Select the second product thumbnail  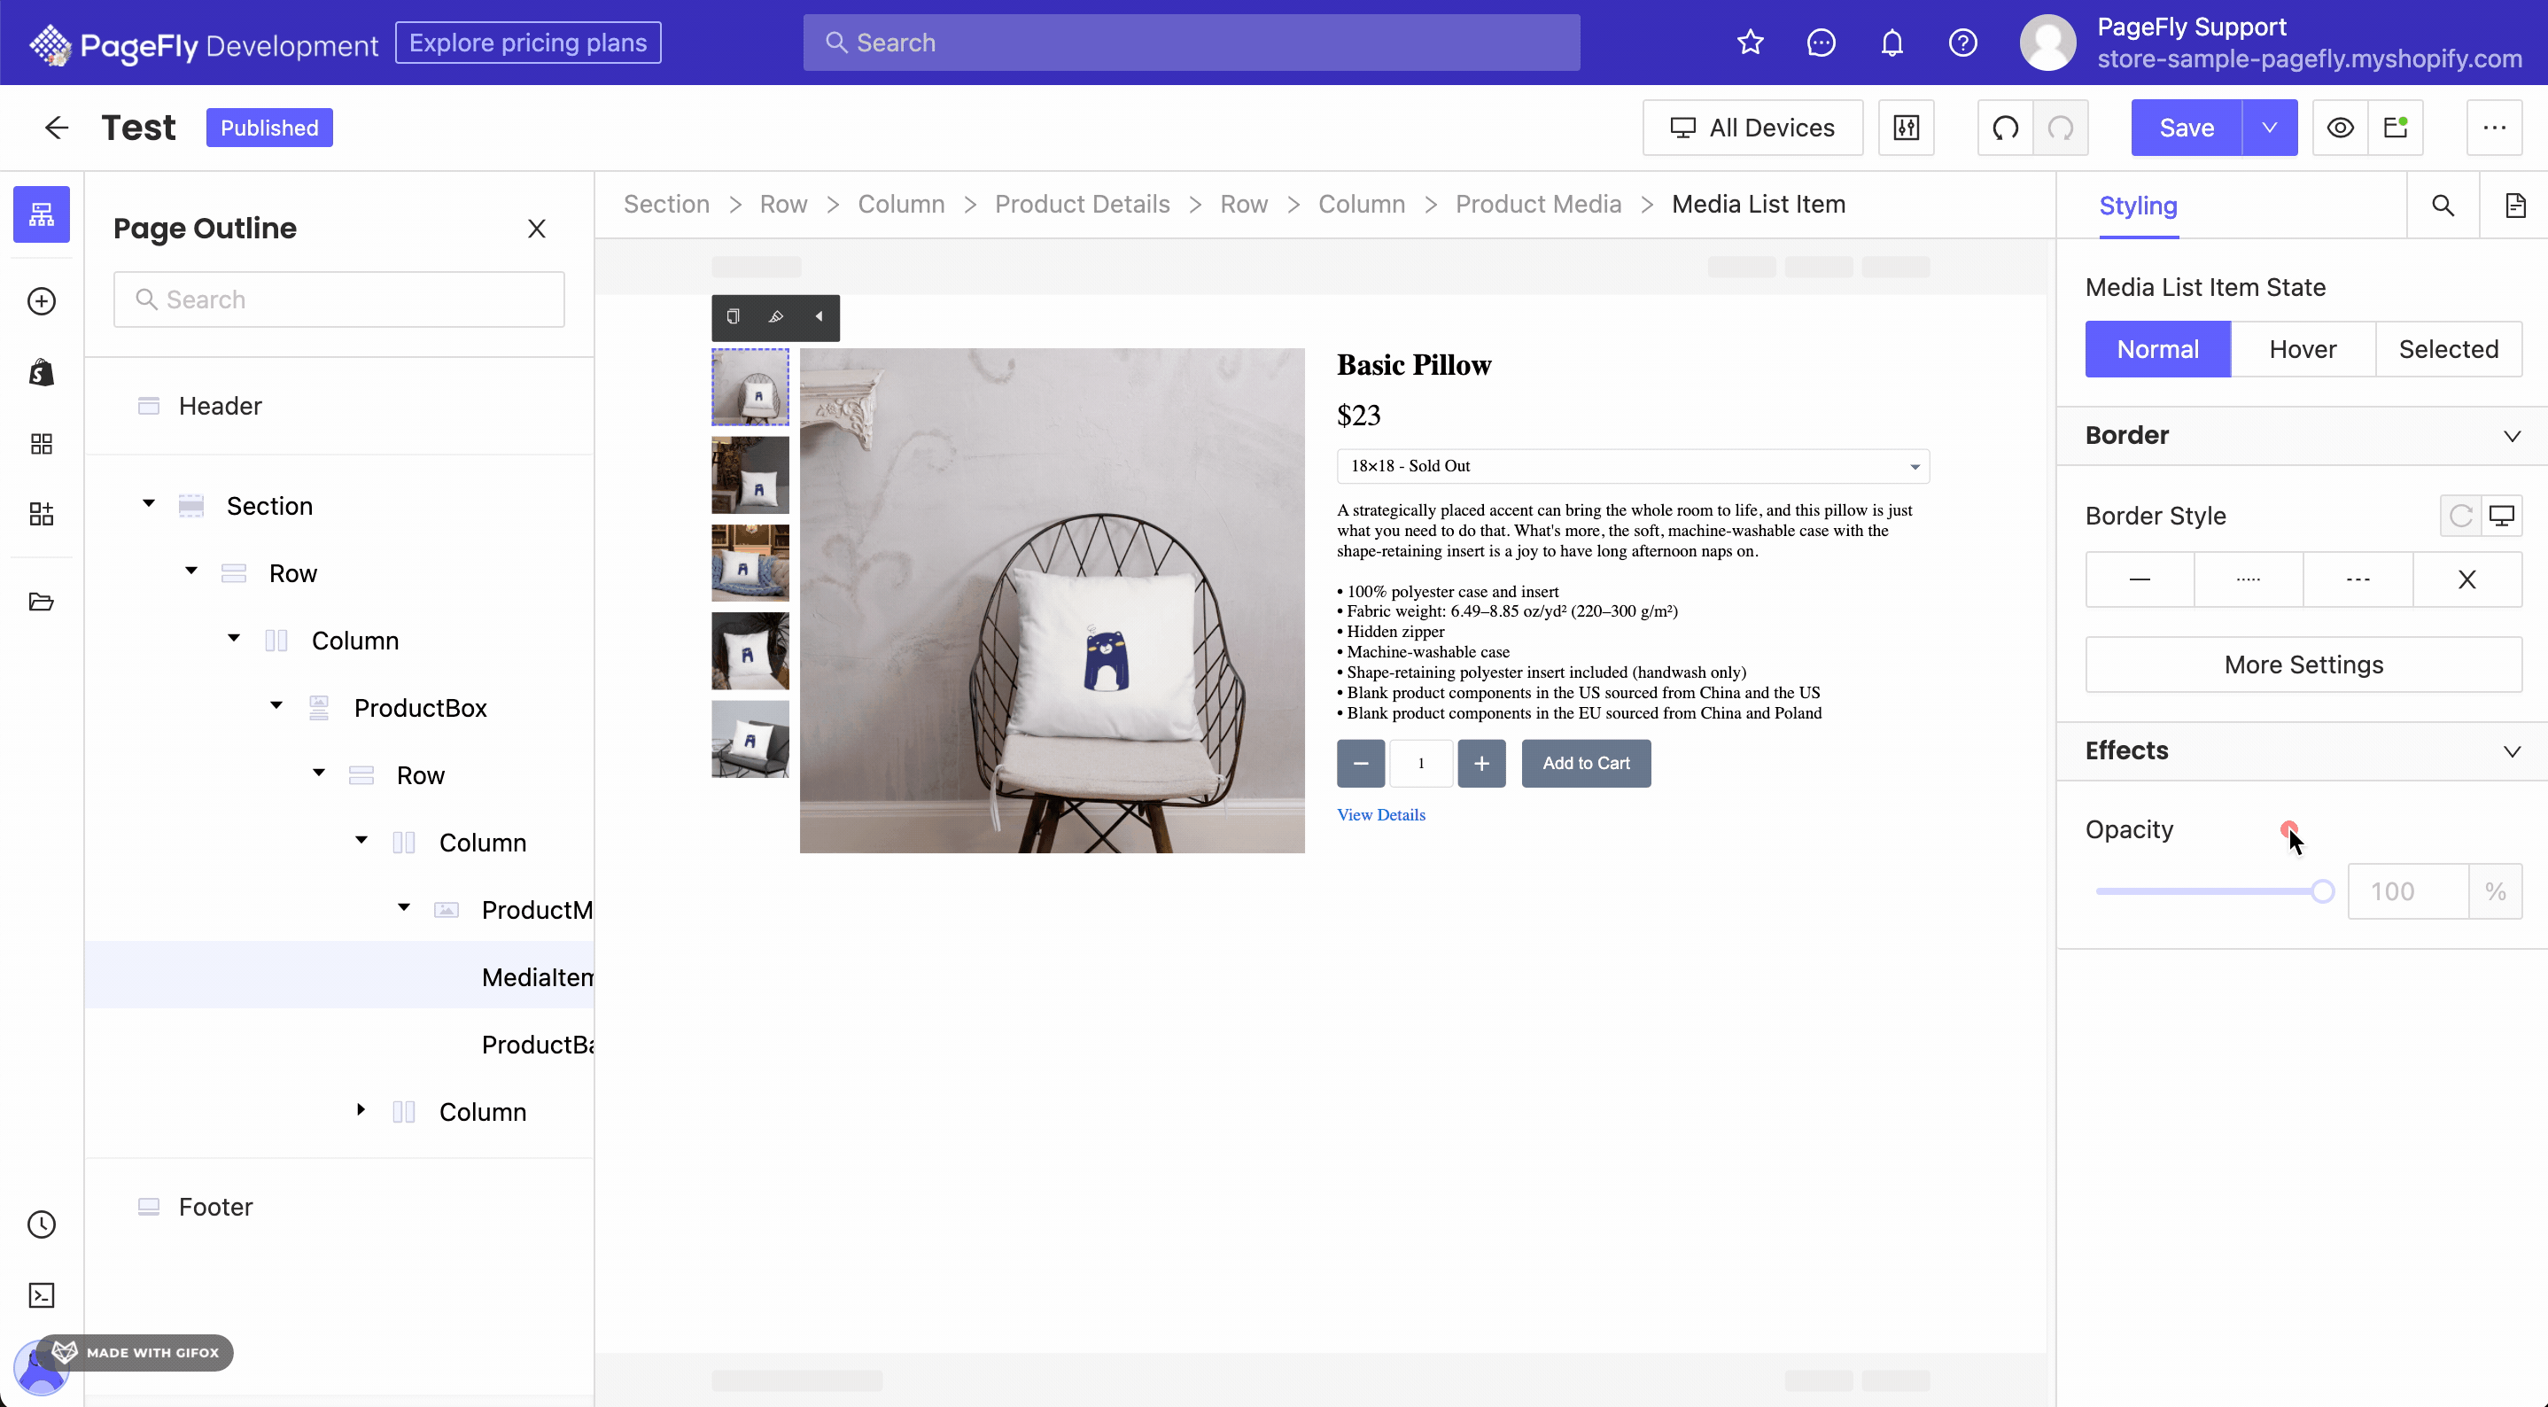click(750, 476)
